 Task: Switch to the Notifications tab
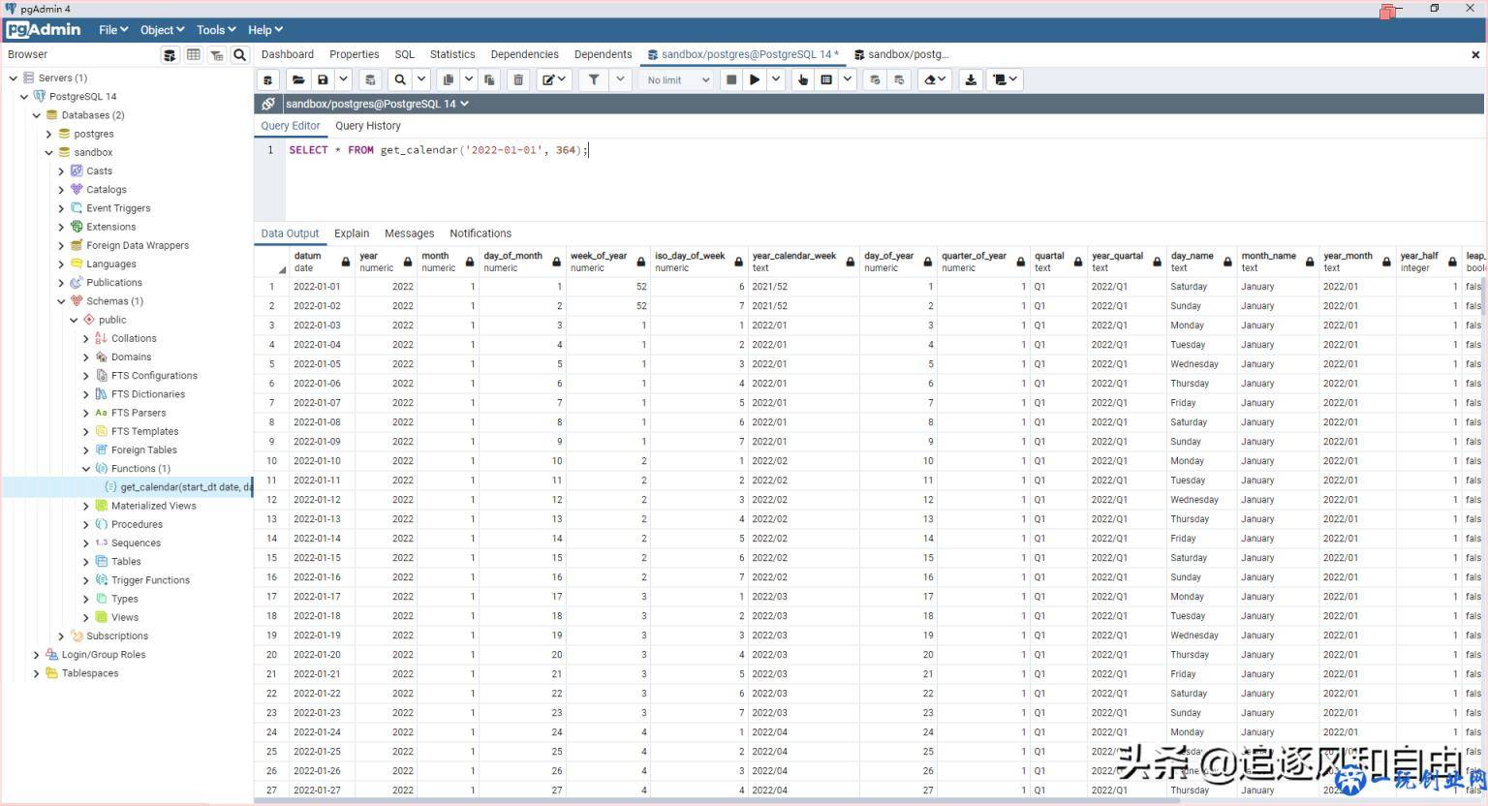(480, 233)
